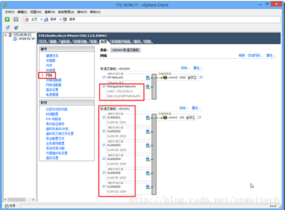
Task: Switch to the 本地用户和组 tab
Action: coord(121,42)
